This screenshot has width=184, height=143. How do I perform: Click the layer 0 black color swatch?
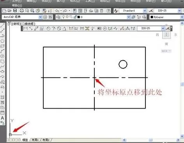point(79,17)
